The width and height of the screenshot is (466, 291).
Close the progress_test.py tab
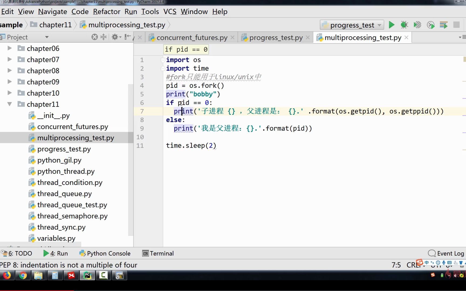pyautogui.click(x=308, y=37)
